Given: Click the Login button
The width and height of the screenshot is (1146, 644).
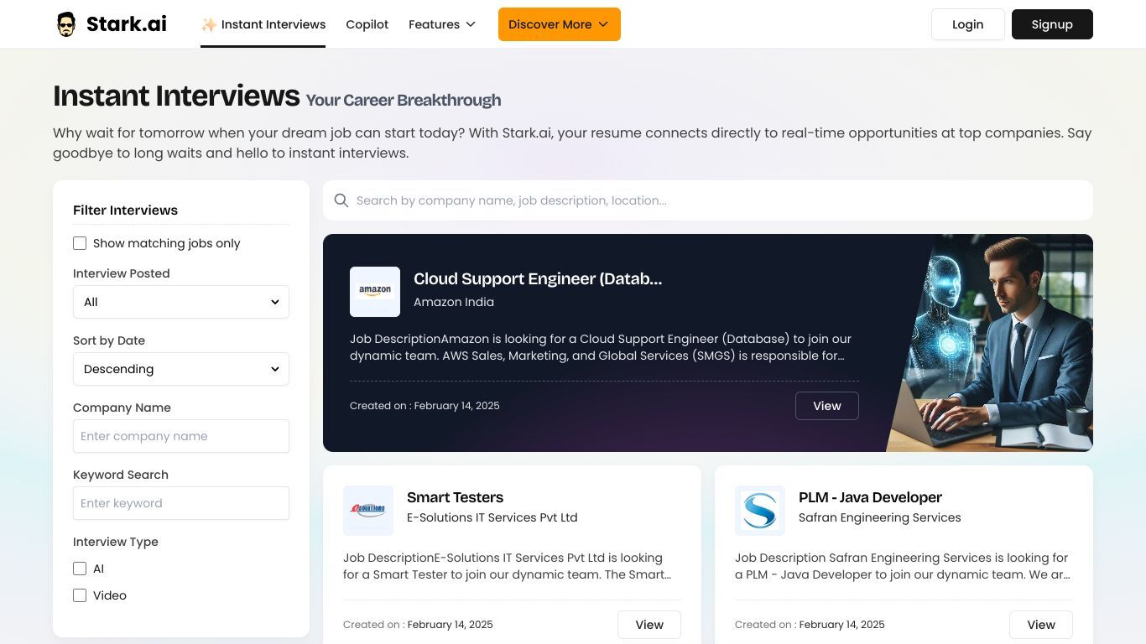Looking at the screenshot, I should pyautogui.click(x=968, y=24).
